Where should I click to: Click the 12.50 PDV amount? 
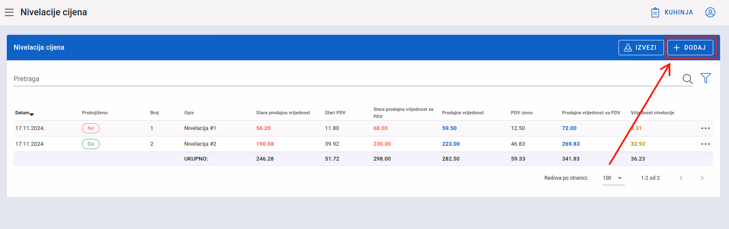[x=518, y=128]
